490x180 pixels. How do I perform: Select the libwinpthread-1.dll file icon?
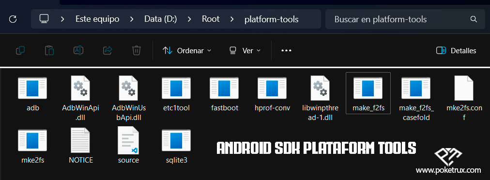click(x=321, y=88)
